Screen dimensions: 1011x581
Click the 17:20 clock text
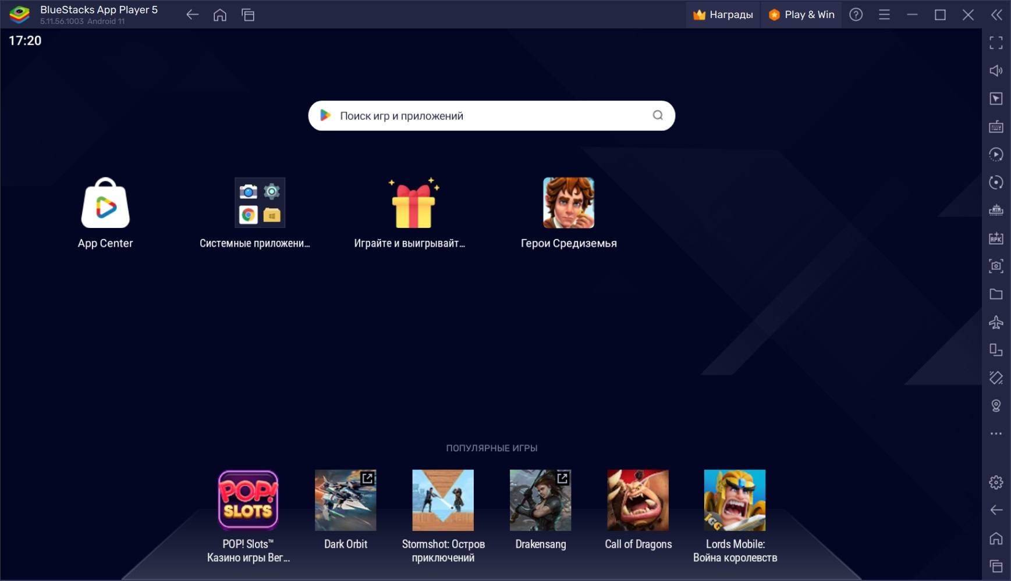tap(25, 41)
